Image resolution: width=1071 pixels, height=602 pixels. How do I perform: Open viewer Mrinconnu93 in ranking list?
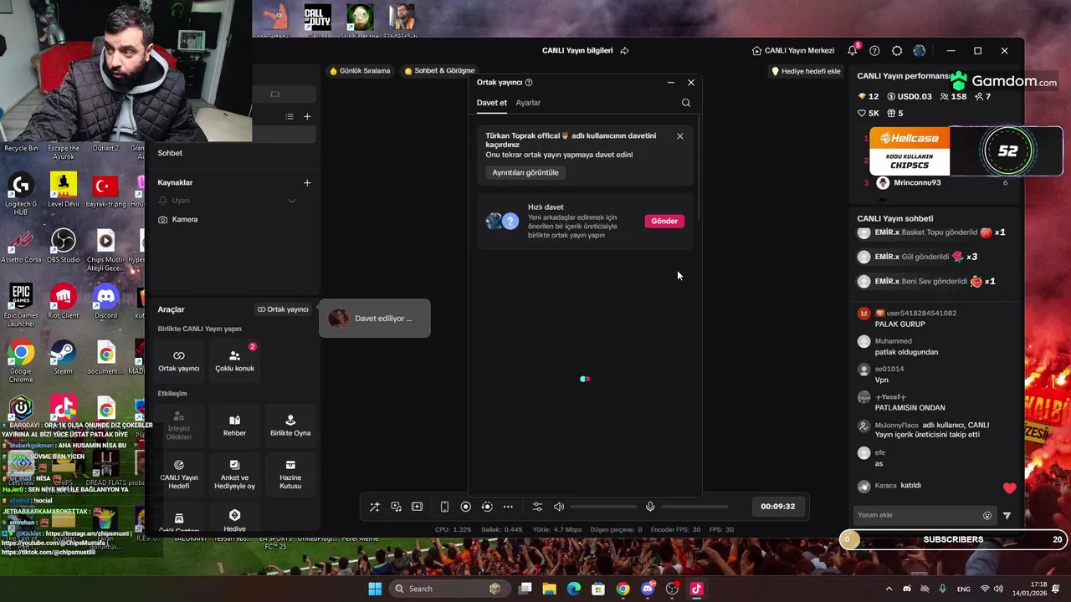click(917, 183)
